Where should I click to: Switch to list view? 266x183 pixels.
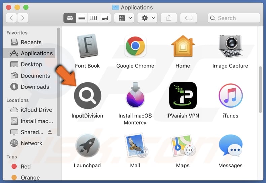pos(81,18)
